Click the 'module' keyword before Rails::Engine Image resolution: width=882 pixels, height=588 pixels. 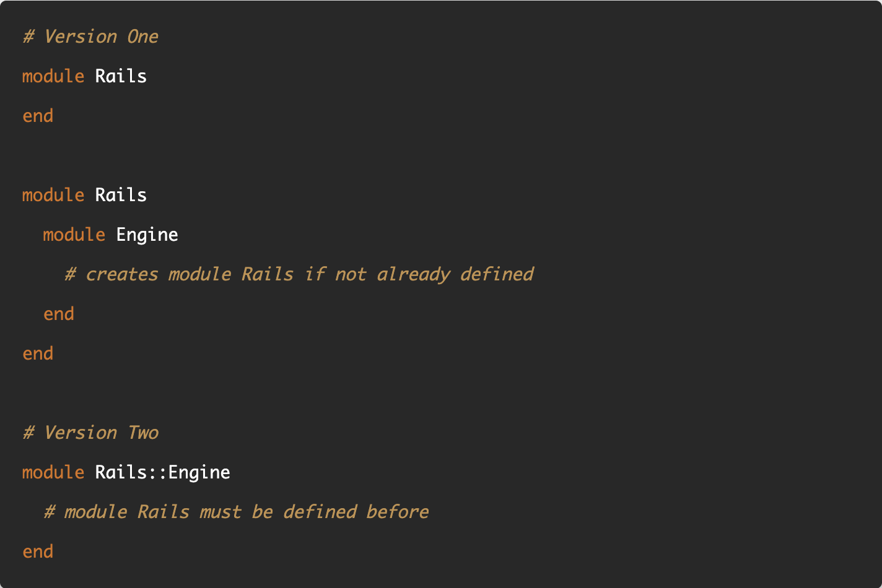(x=53, y=472)
